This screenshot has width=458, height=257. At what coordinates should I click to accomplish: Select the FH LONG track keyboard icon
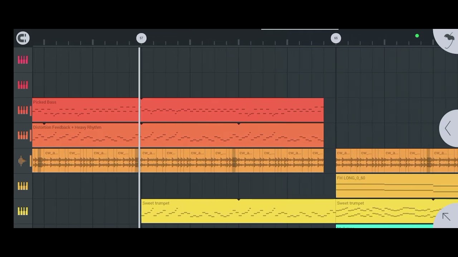23,186
